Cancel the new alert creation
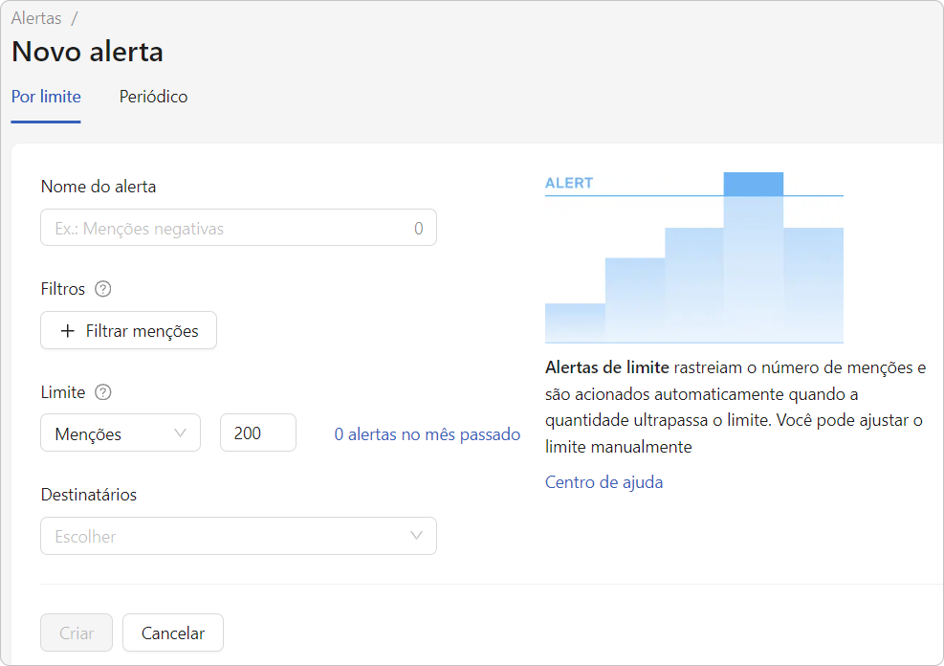The height and width of the screenshot is (666, 944). [173, 633]
